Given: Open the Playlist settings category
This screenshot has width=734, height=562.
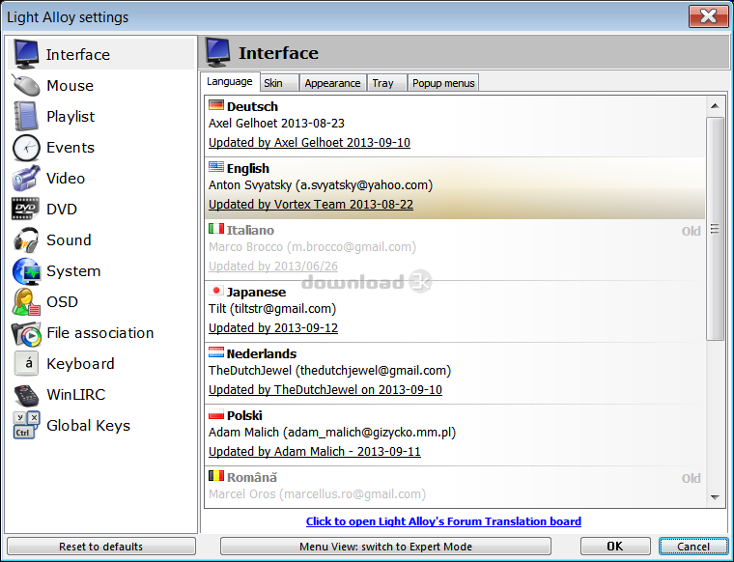Looking at the screenshot, I should [x=100, y=117].
